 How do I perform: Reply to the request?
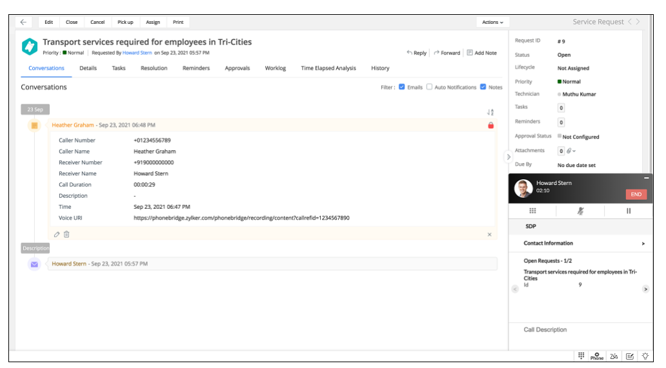pos(416,53)
